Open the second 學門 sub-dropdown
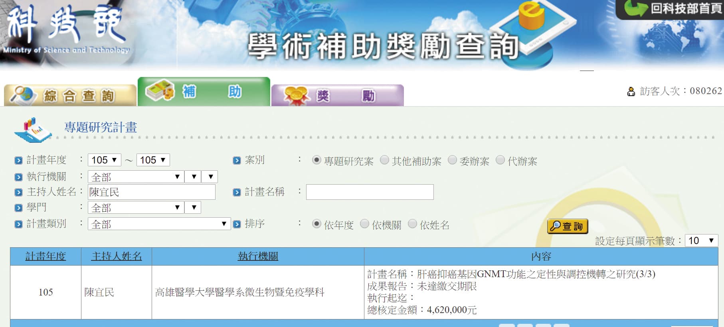 click(193, 207)
